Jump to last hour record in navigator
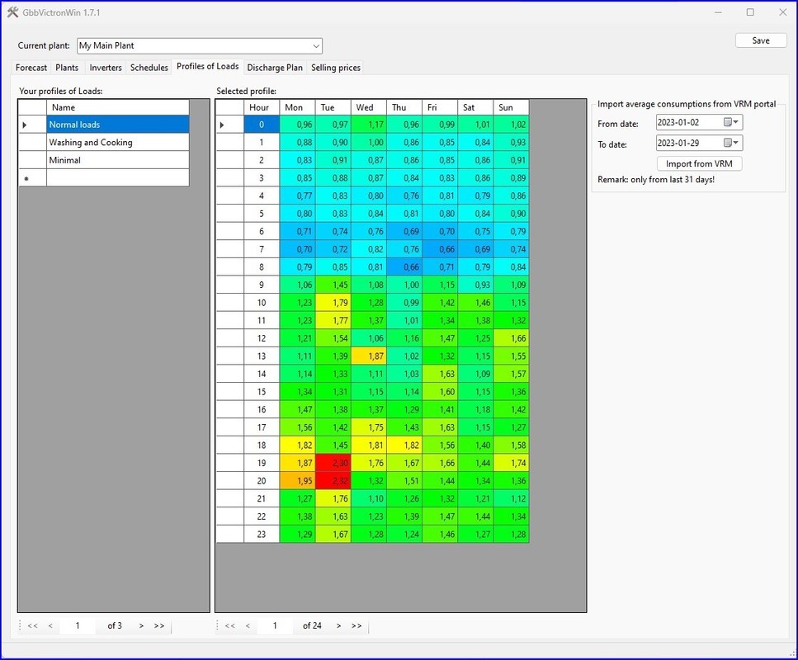 pyautogui.click(x=357, y=626)
